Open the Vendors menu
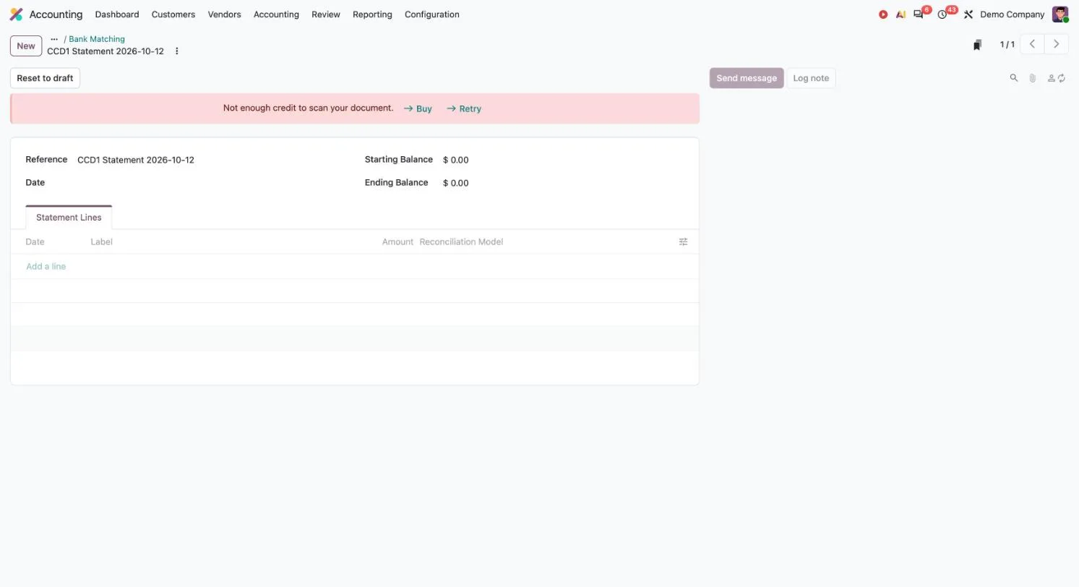Screen dimensions: 1079x587 (x=224, y=14)
